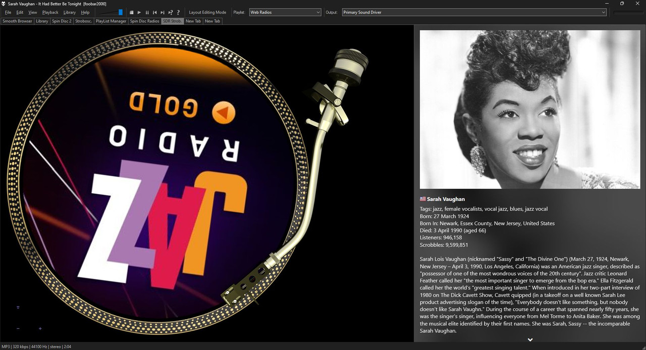The height and width of the screenshot is (350, 646).
Task: Open the Playlist dropdown showing Web Radios
Action: 285,12
